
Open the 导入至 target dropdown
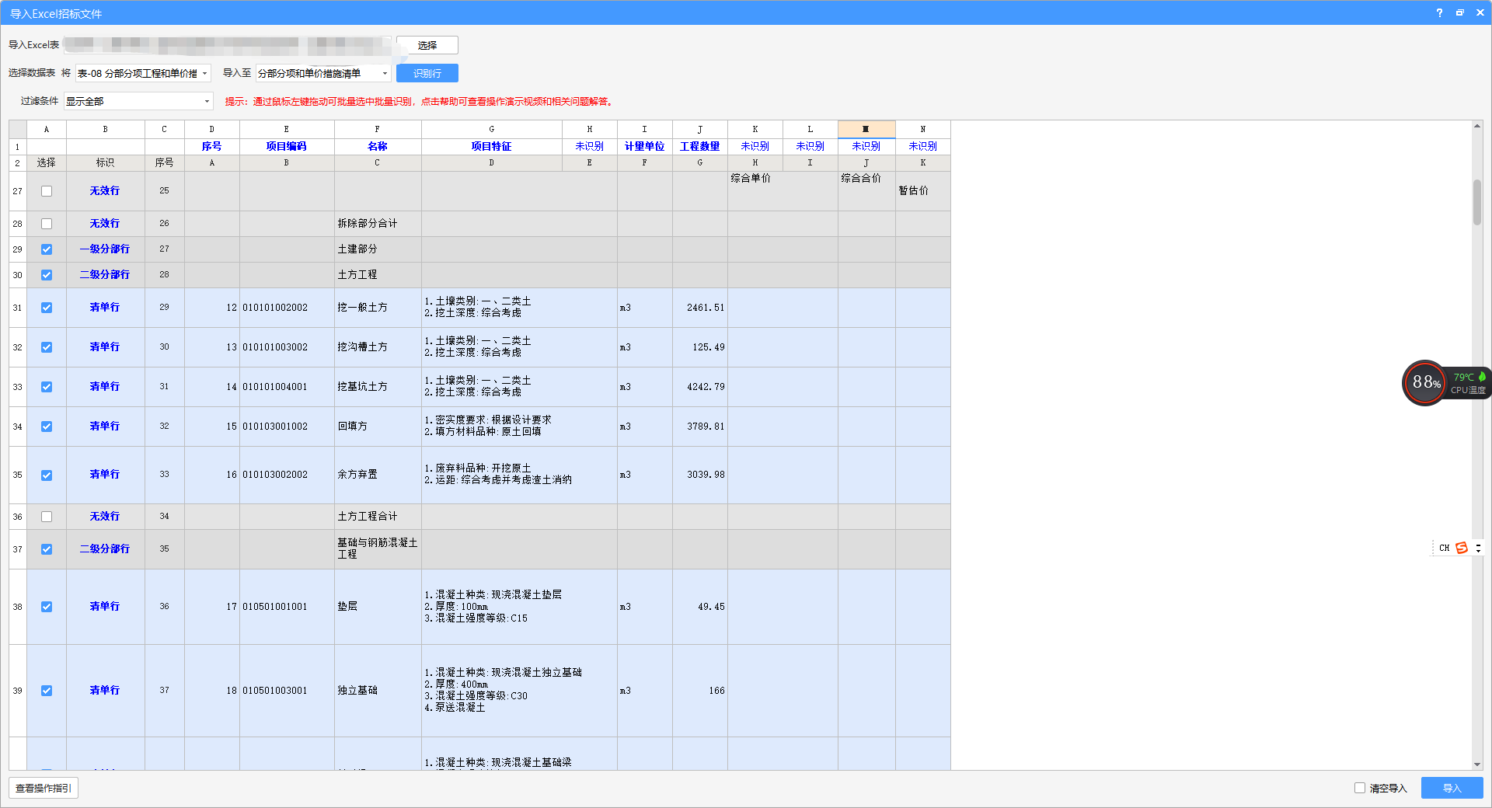point(323,73)
